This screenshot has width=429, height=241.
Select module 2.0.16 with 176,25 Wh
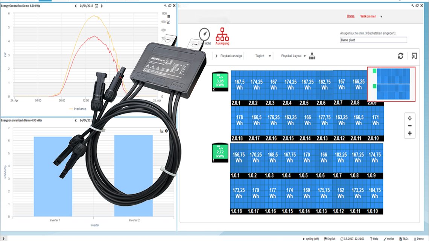click(273, 123)
